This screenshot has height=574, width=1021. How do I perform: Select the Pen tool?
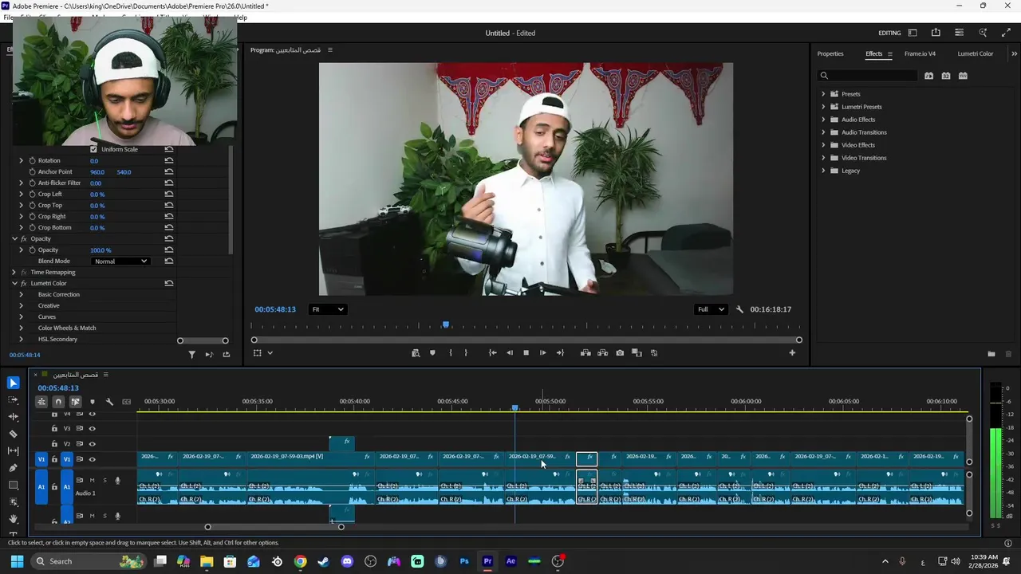[x=13, y=468]
